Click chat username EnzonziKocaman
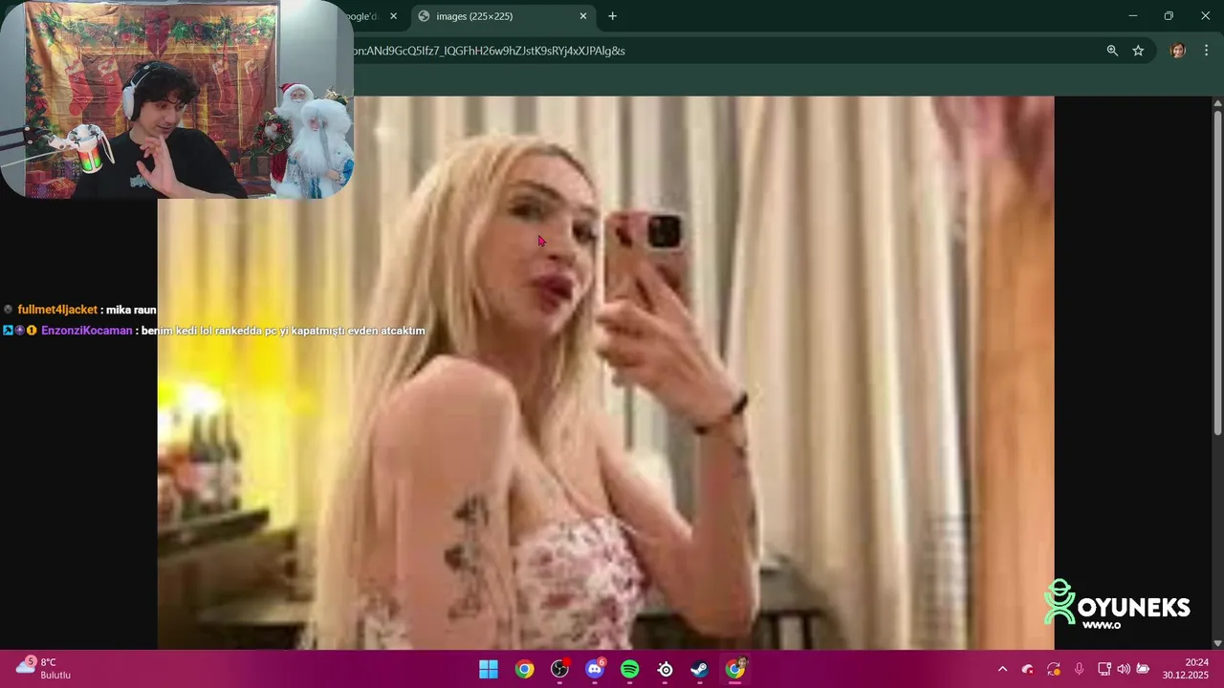Viewport: 1224px width, 688px height. click(x=87, y=331)
